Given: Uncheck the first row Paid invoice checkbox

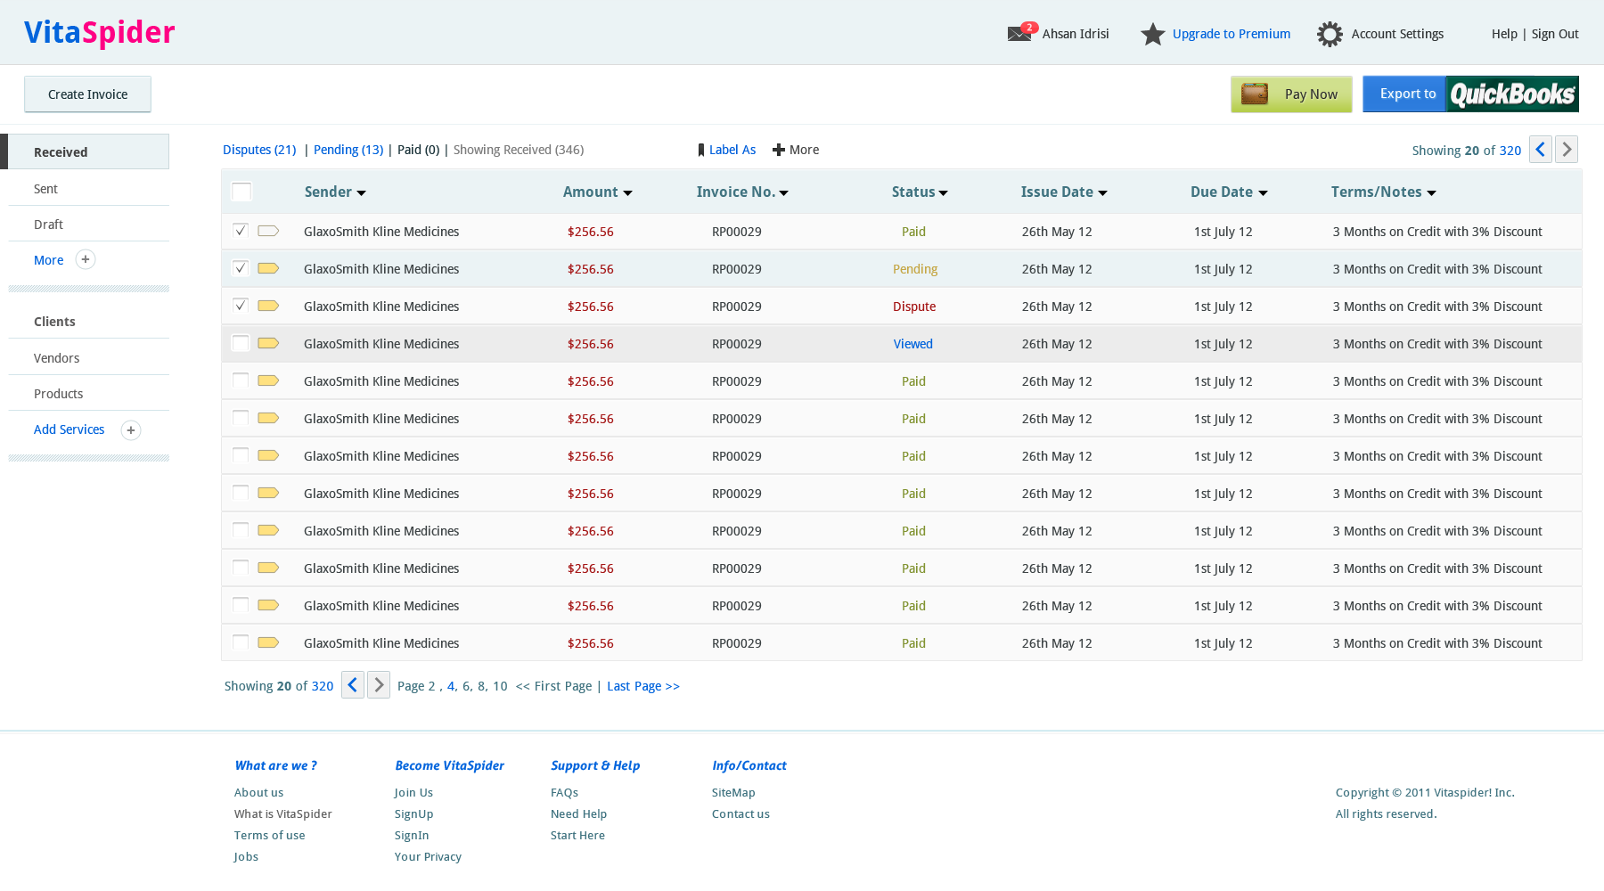Looking at the screenshot, I should pyautogui.click(x=241, y=231).
